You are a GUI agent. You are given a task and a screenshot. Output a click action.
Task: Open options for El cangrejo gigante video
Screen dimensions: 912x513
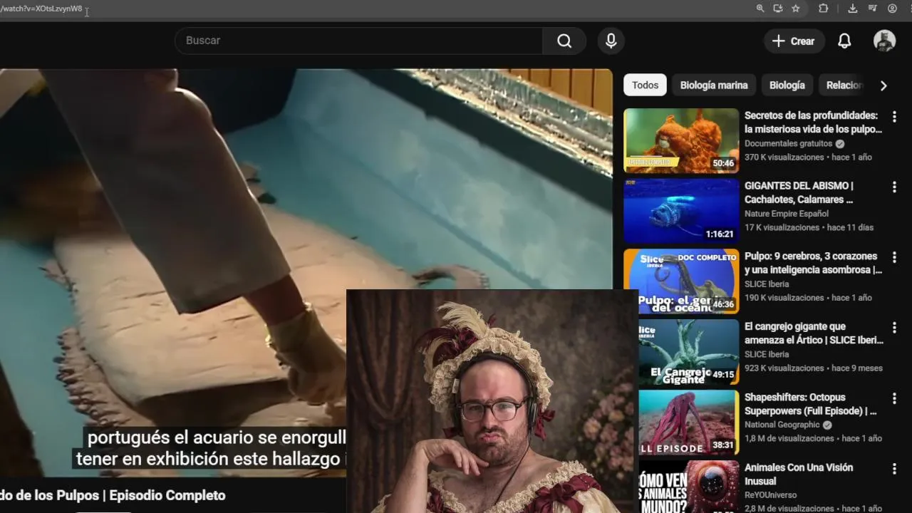click(894, 328)
